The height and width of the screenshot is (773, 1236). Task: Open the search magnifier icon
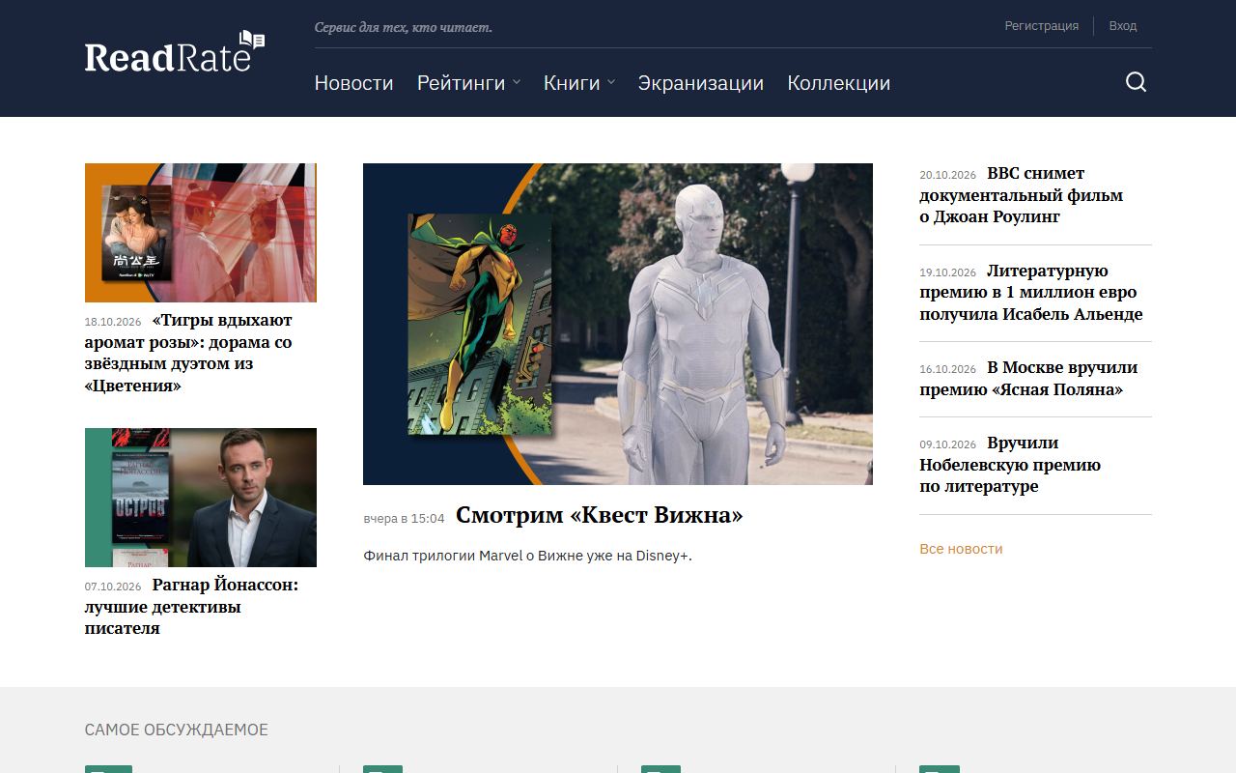(x=1136, y=82)
